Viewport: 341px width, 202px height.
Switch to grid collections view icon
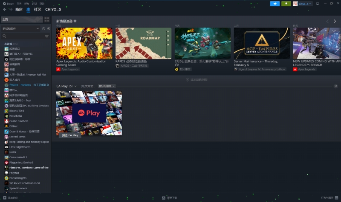pyautogui.click(x=47, y=20)
